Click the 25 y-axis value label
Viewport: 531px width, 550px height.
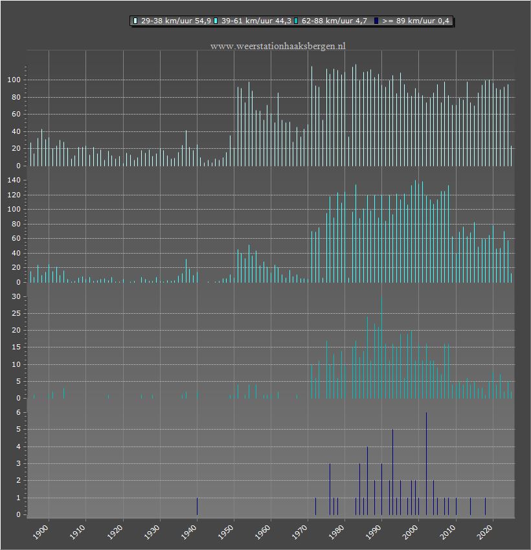tap(16, 313)
